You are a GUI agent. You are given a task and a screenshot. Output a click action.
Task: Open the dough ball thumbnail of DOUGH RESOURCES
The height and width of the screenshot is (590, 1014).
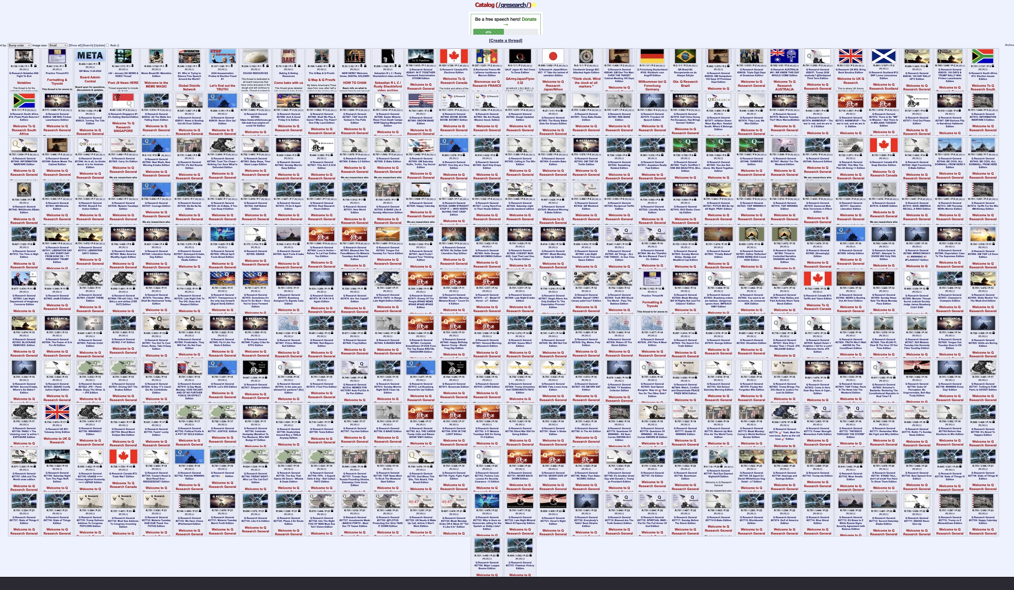point(256,56)
